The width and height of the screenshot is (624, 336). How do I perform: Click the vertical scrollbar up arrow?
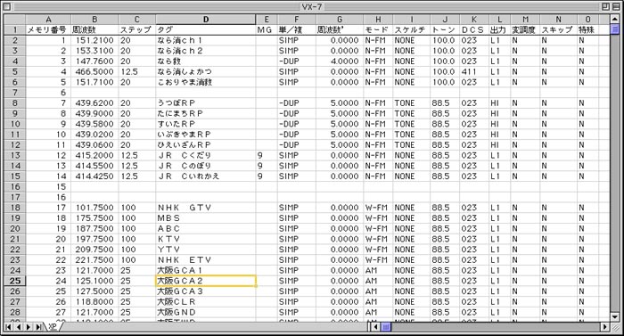click(615, 19)
